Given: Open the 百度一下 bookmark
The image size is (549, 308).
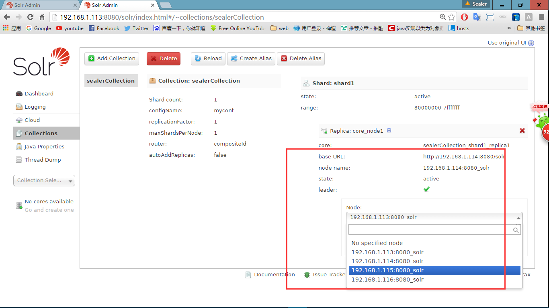Looking at the screenshot, I should point(180,28).
